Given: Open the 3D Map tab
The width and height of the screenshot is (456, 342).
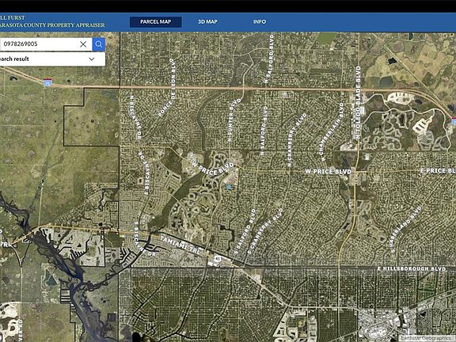Looking at the screenshot, I should [207, 22].
